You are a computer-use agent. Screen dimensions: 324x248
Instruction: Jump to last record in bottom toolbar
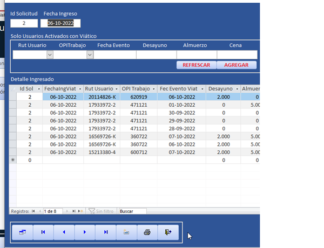pyautogui.click(x=106, y=232)
